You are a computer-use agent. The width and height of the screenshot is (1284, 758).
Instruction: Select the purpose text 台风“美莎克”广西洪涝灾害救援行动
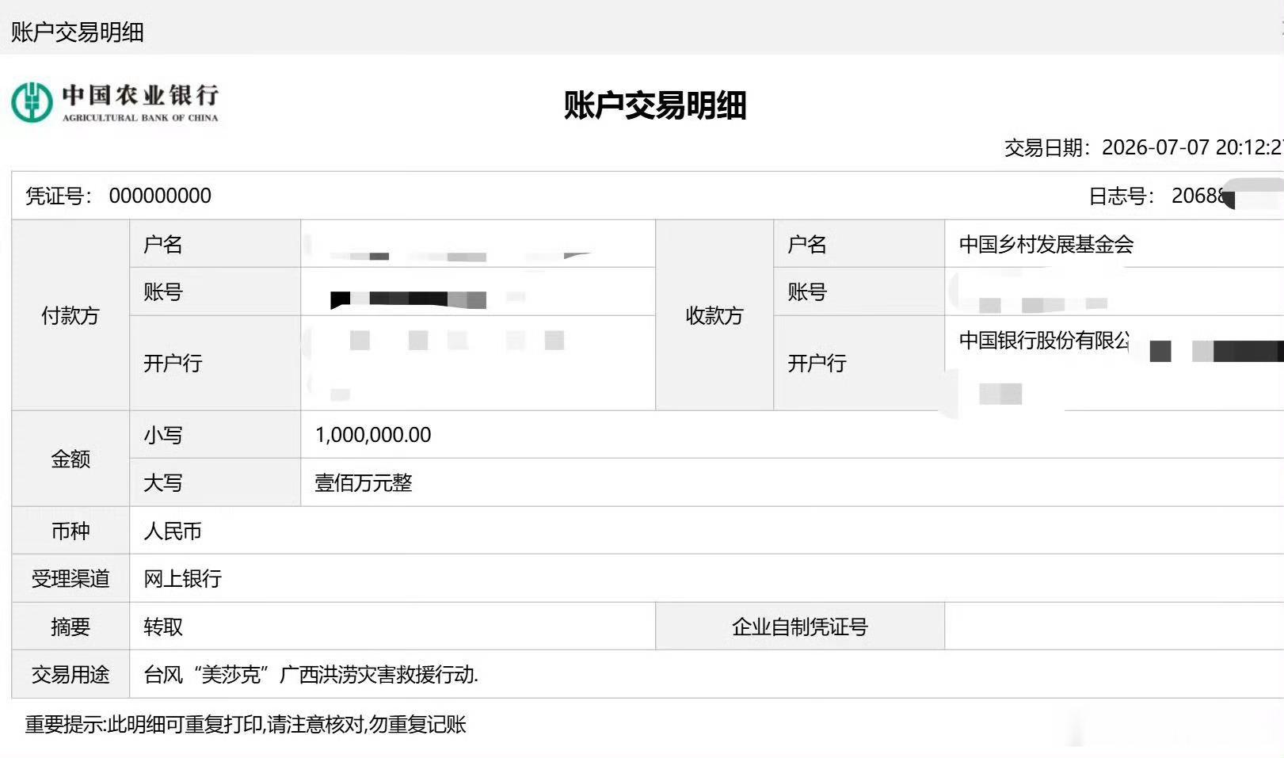coord(311,675)
